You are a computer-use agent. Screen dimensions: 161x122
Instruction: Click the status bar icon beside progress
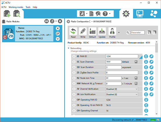click(x=158, y=120)
